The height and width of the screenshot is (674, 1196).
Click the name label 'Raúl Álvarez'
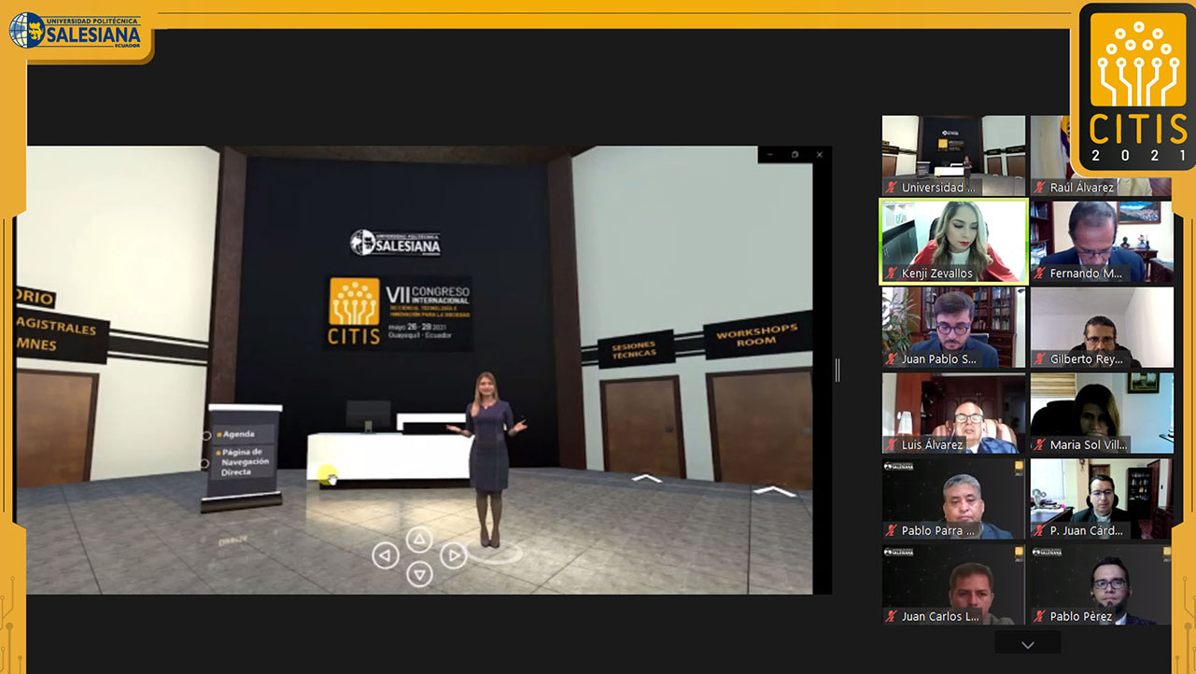point(1081,188)
